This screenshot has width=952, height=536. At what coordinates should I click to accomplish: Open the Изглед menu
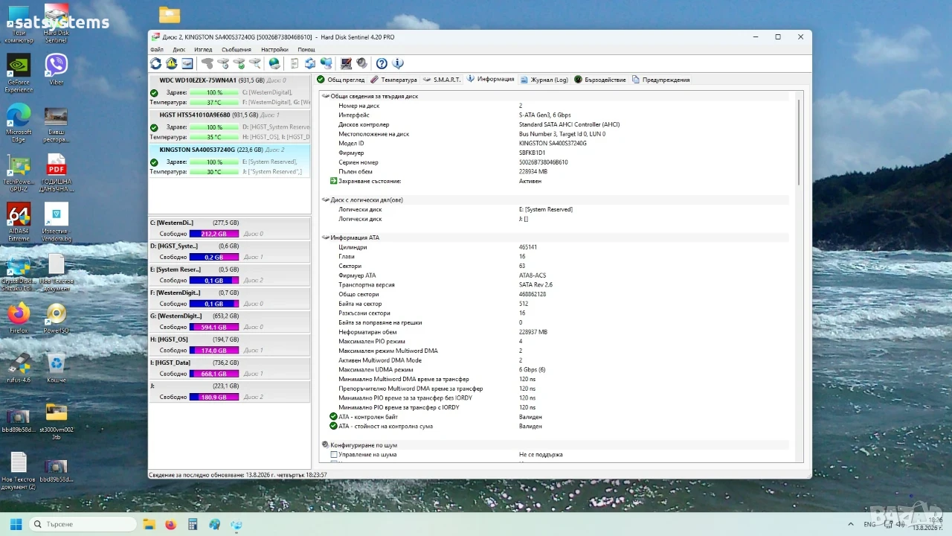pos(203,50)
